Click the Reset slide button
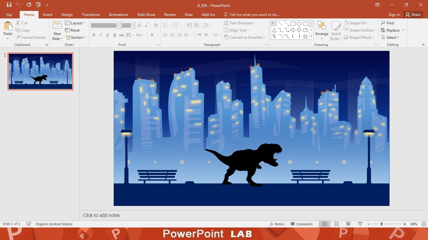Viewport: 428px width, 240px height. click(x=72, y=30)
